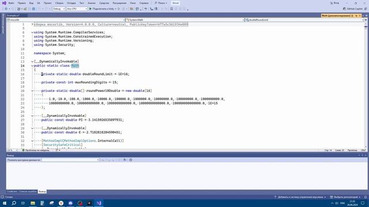Open the System.Math type navigation dropdown
The width and height of the screenshot is (369, 207).
tap(185, 20)
